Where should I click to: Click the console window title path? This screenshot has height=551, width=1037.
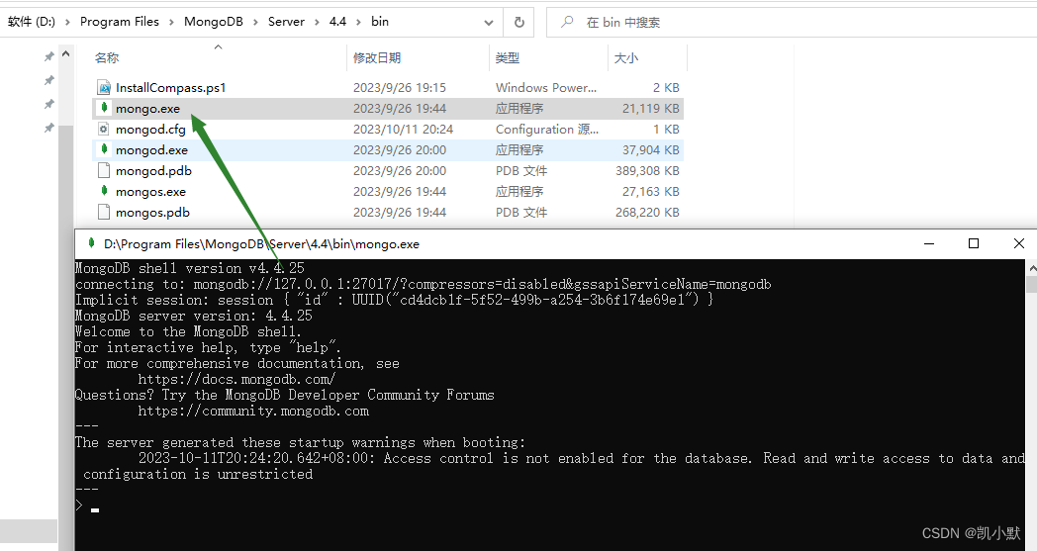tap(261, 244)
